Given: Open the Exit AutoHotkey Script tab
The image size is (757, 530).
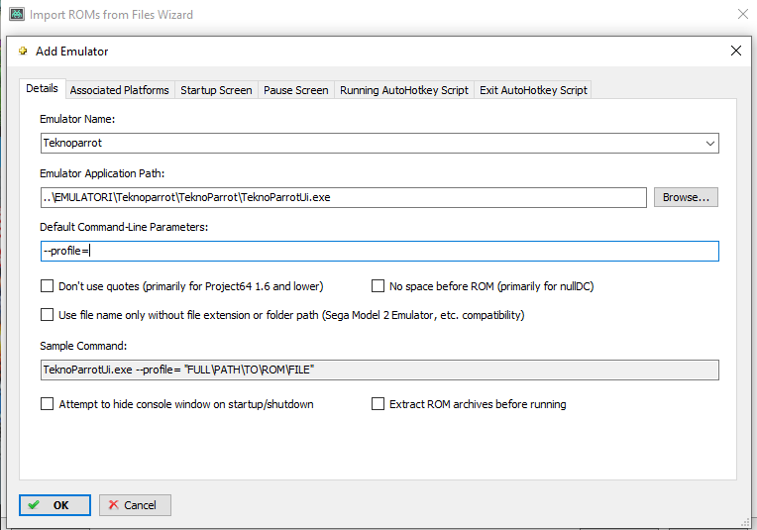Looking at the screenshot, I should 533,90.
